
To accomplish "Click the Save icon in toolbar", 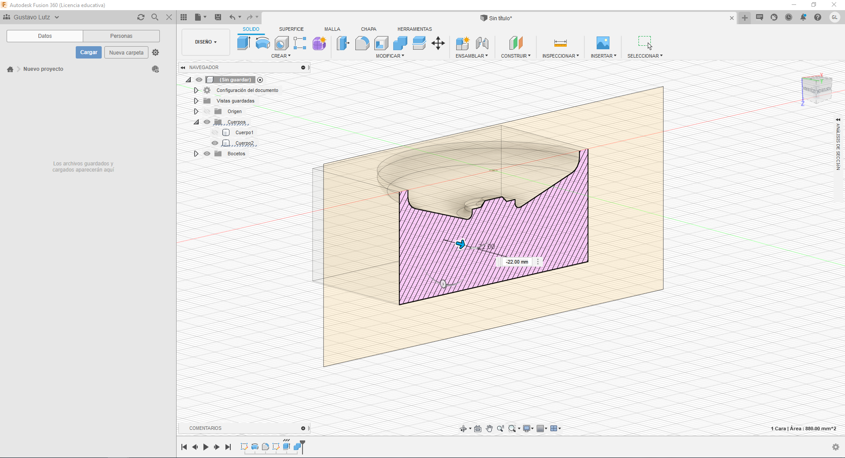I will [218, 17].
